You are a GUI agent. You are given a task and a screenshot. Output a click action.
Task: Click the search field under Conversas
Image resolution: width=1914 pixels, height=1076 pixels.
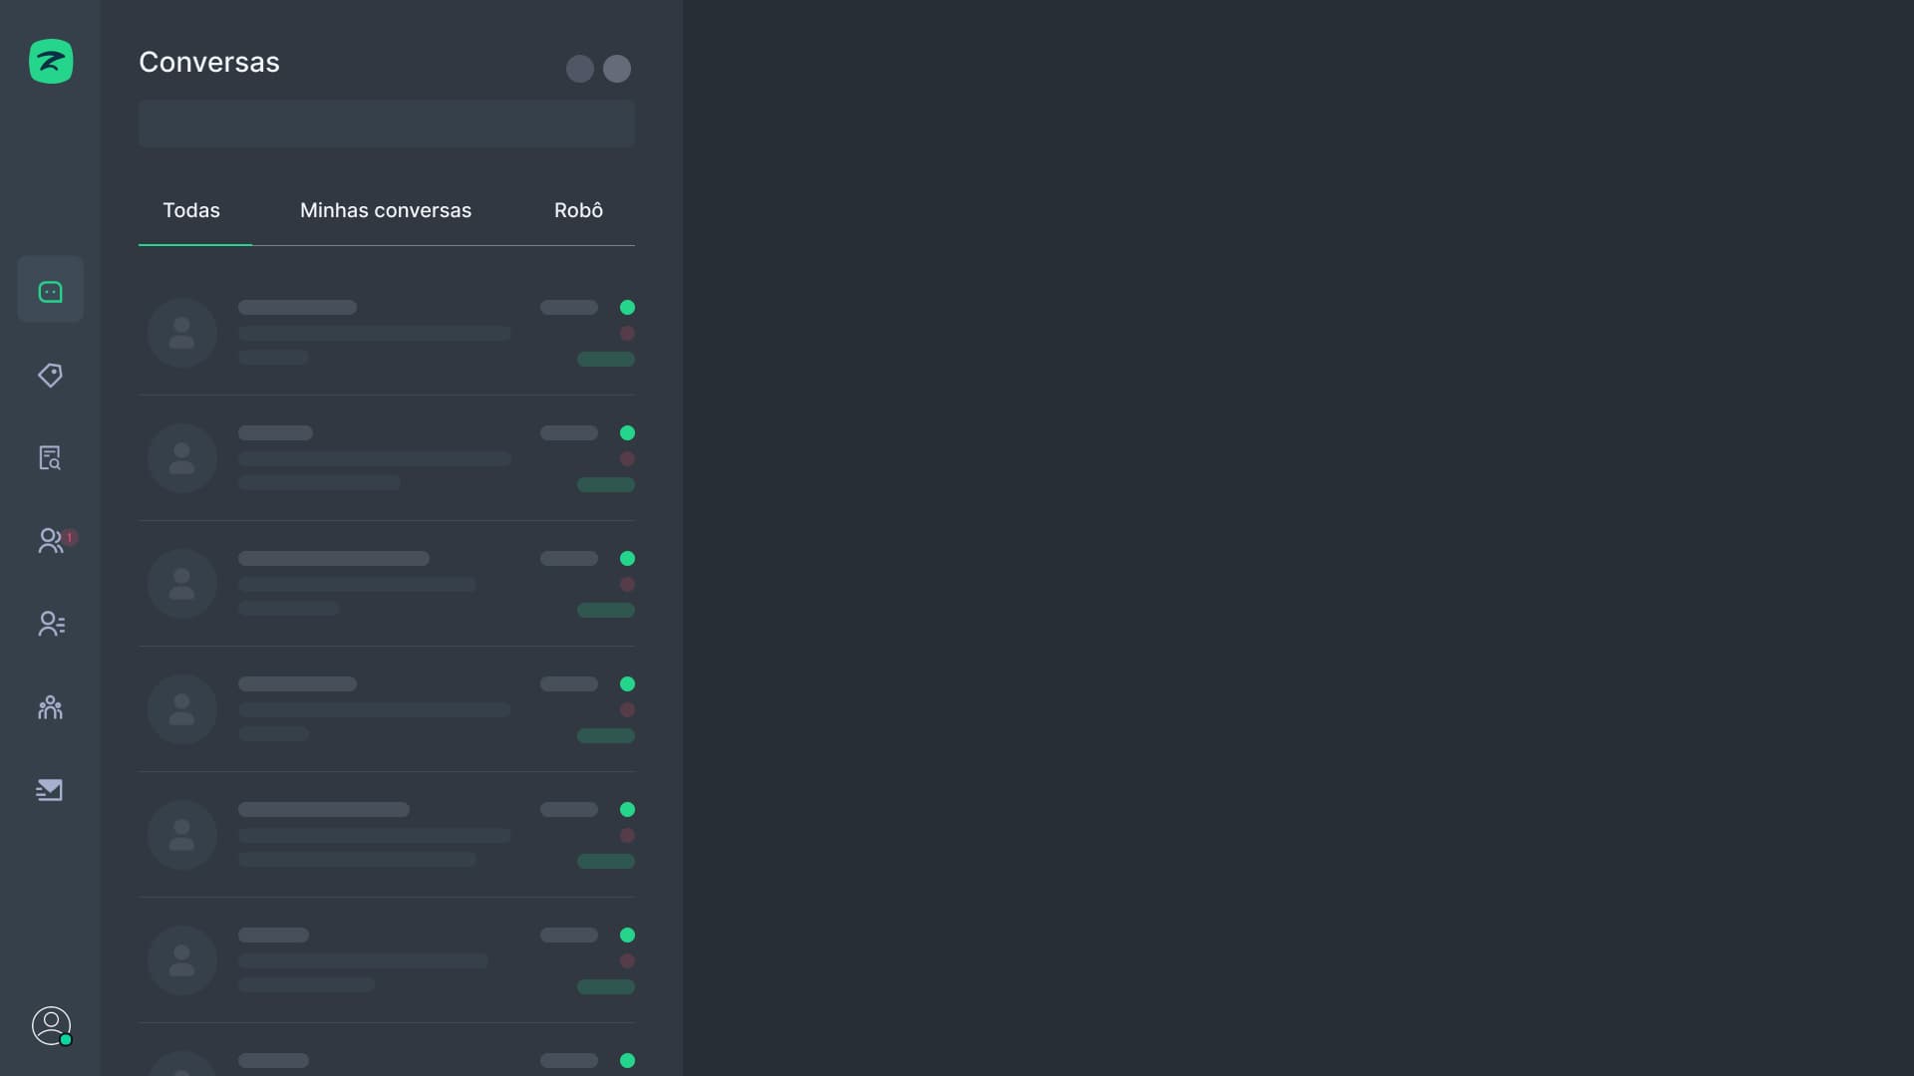point(386,124)
